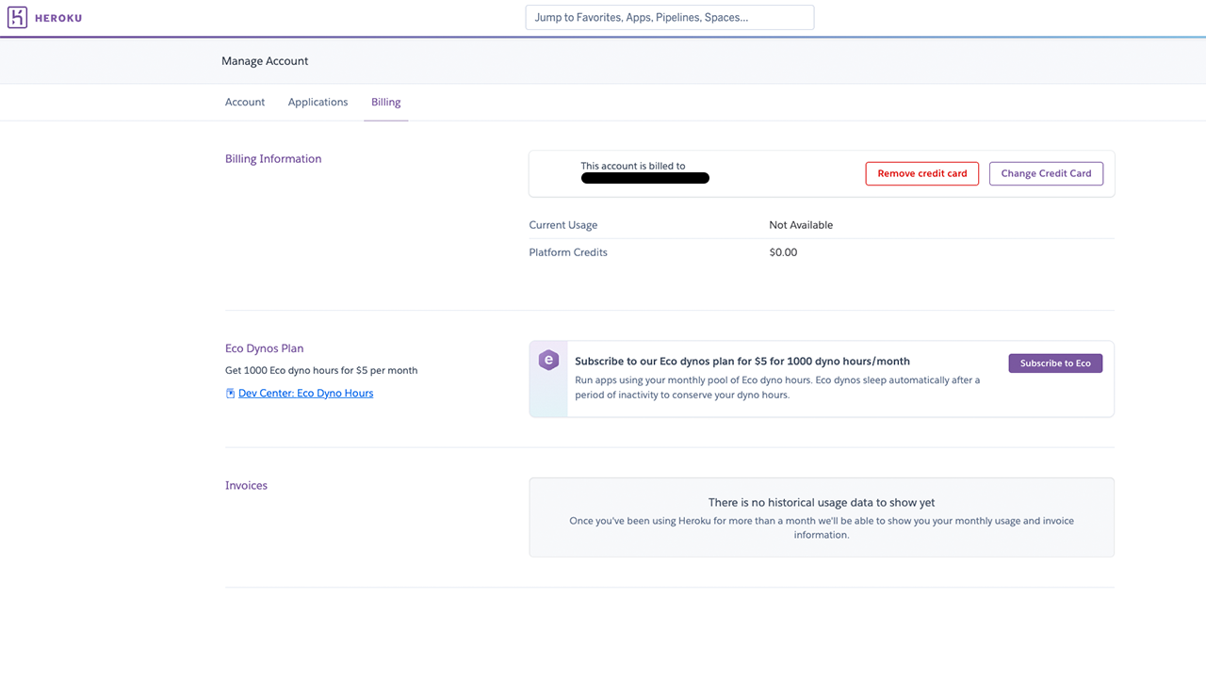
Task: Focus the Jump to Favorites search box
Action: coord(669,17)
